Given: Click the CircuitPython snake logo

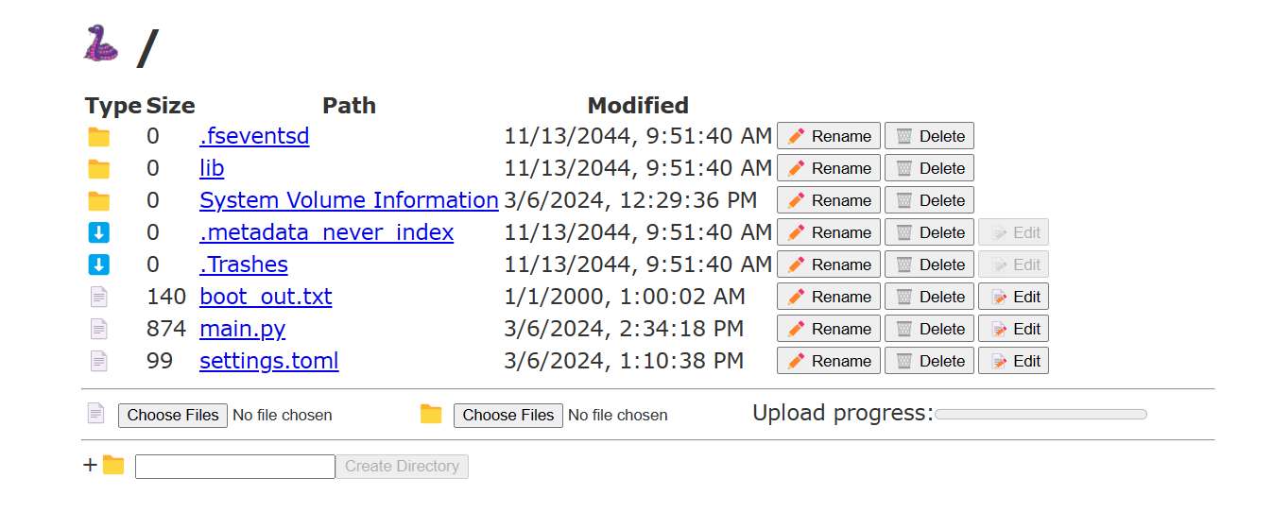Looking at the screenshot, I should [x=101, y=44].
